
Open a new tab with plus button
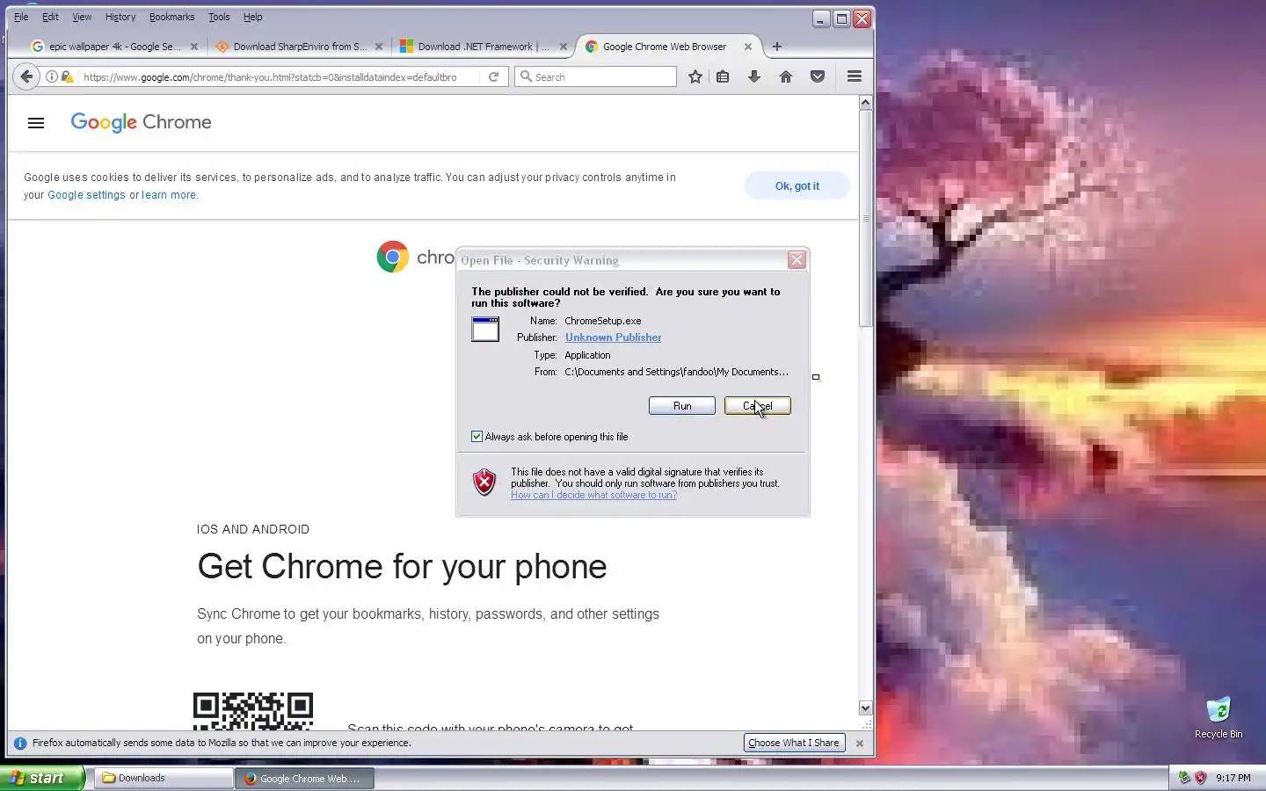[776, 47]
